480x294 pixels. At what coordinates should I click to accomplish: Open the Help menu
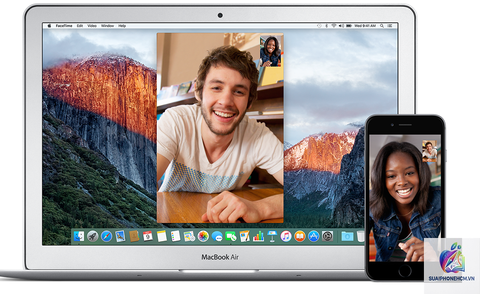(x=122, y=26)
